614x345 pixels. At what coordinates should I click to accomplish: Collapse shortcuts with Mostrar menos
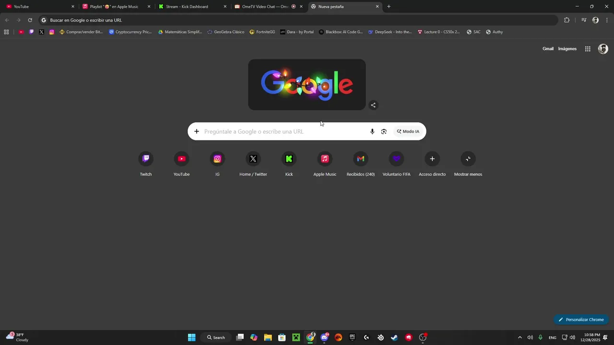468,164
